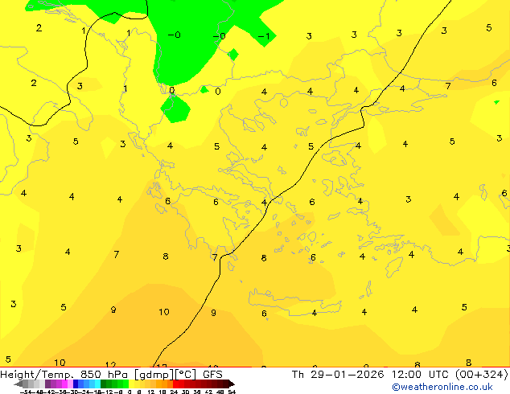This screenshot has height=394, width=510.
Task: Click the '-1' temperature value on the map
Action: (264, 35)
